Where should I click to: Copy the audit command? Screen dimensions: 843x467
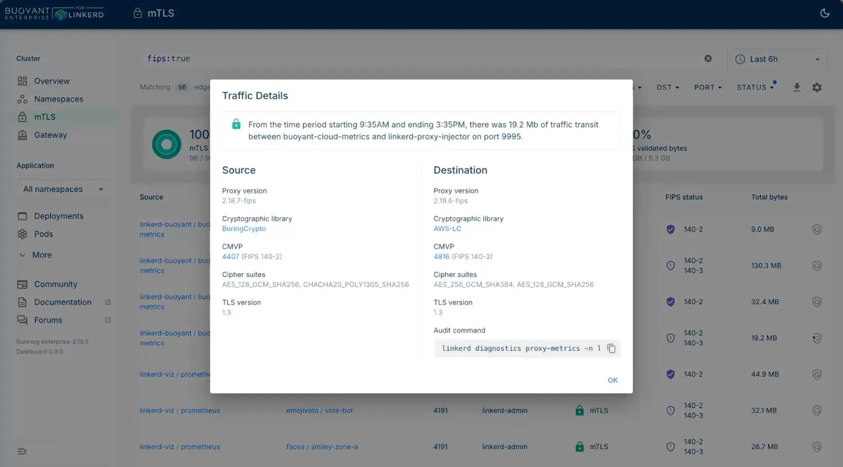click(611, 348)
